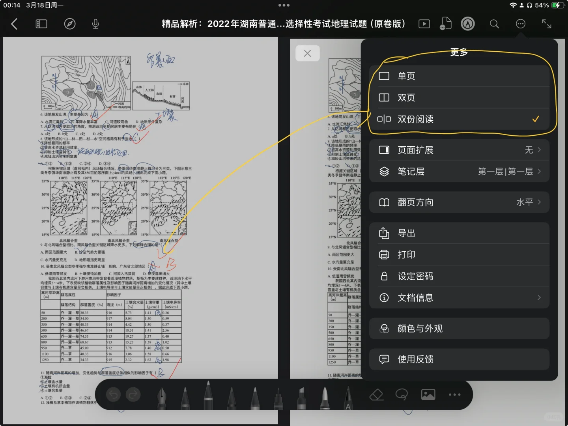Tap the three-dot multitasking handle at top
Image resolution: width=568 pixels, height=426 pixels.
(284, 5)
